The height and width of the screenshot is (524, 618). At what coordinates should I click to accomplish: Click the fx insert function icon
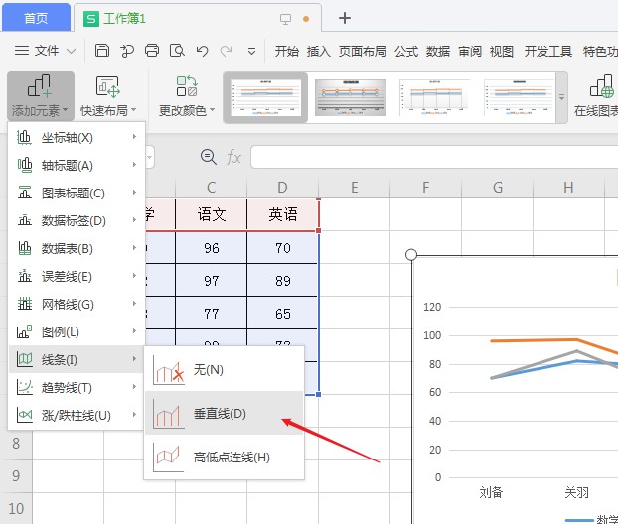point(233,158)
